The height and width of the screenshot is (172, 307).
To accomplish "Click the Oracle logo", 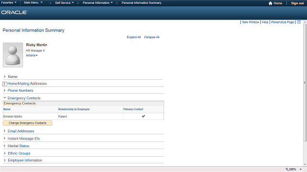I will 14,12.
